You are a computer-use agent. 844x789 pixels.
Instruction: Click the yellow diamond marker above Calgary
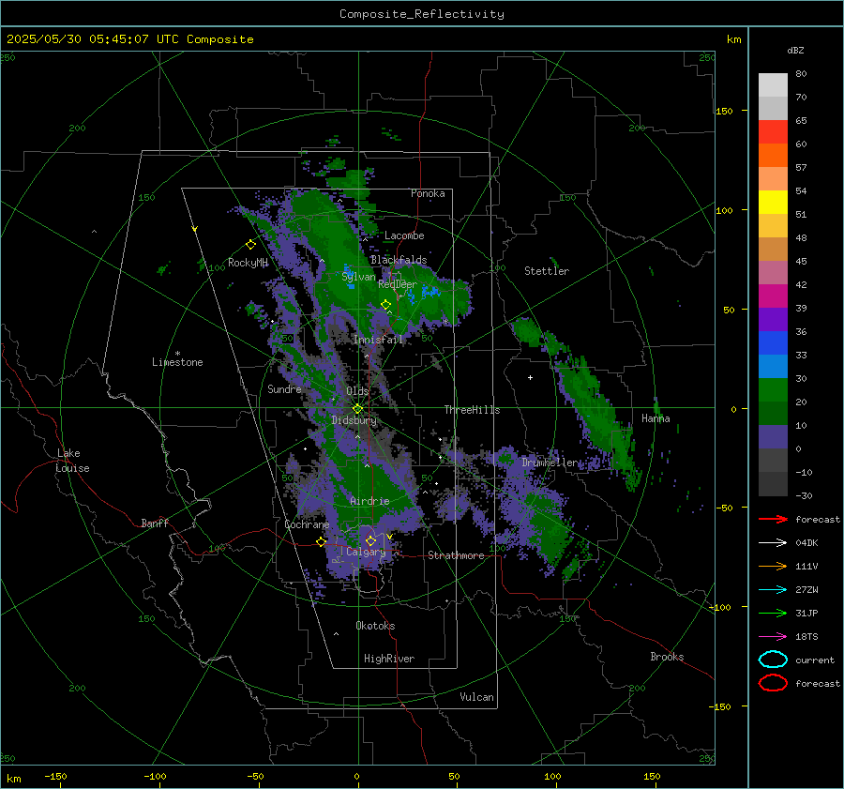pyautogui.click(x=370, y=540)
